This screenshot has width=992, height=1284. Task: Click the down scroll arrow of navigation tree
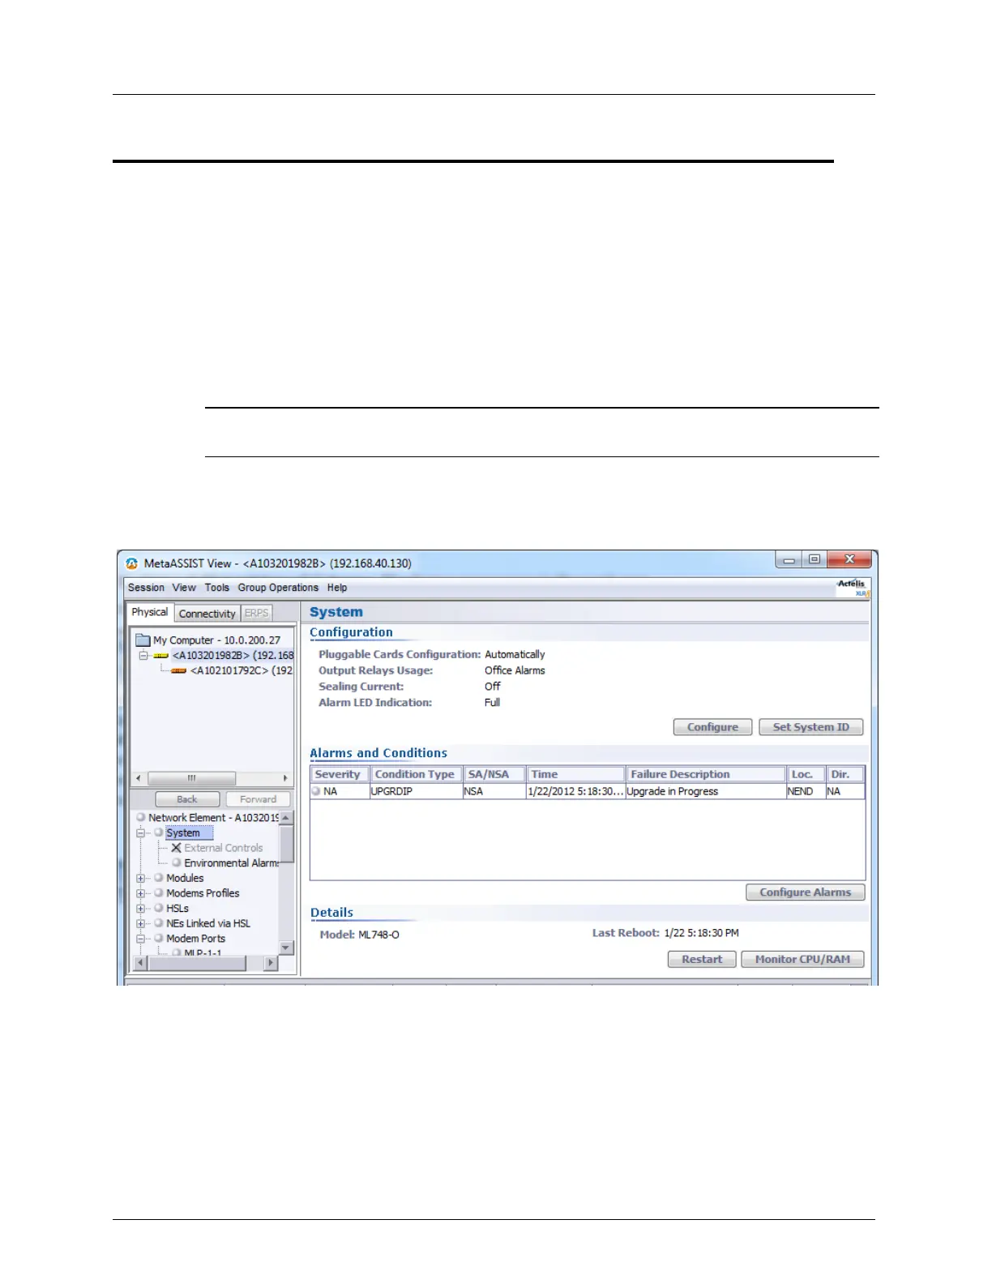(286, 947)
